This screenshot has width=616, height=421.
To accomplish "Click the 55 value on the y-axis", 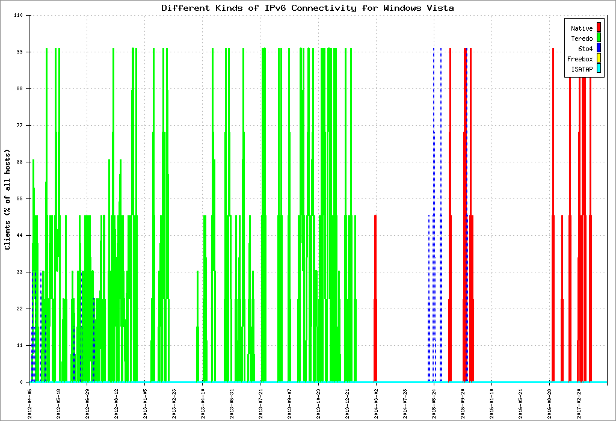I will pyautogui.click(x=19, y=198).
